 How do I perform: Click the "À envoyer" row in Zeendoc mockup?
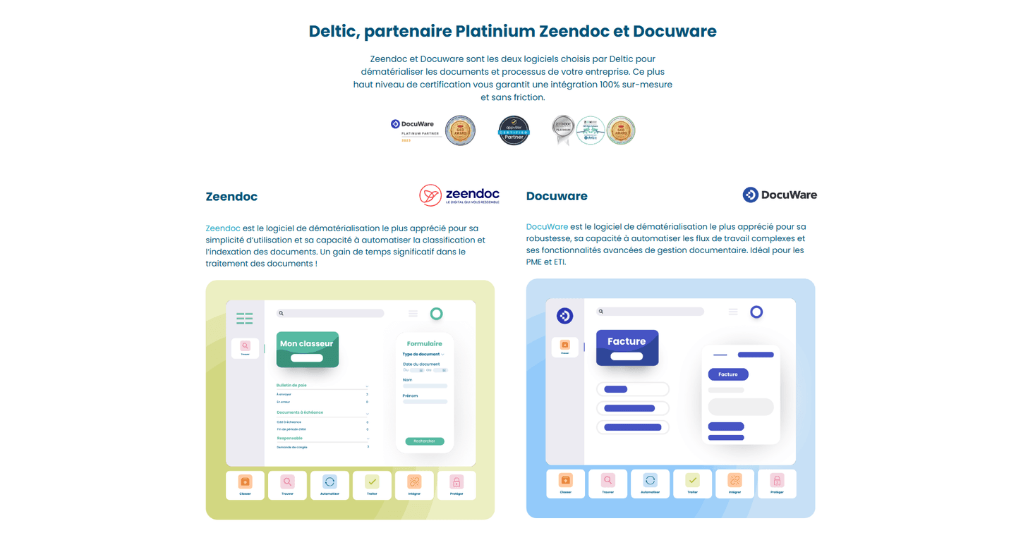322,395
